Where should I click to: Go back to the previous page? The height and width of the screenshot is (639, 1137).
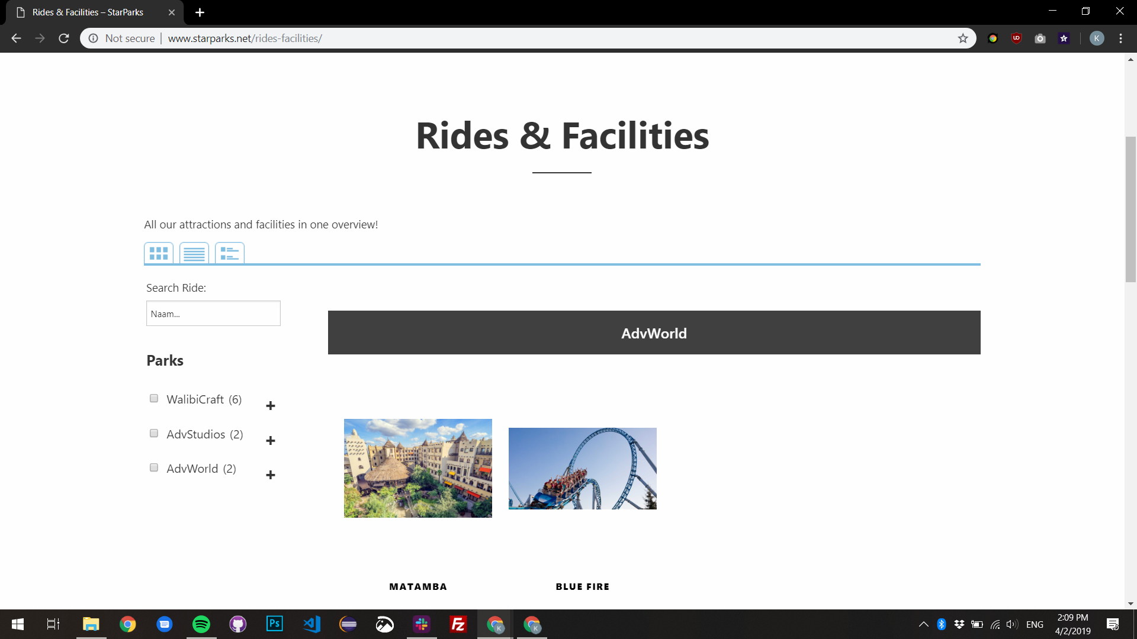coord(16,38)
